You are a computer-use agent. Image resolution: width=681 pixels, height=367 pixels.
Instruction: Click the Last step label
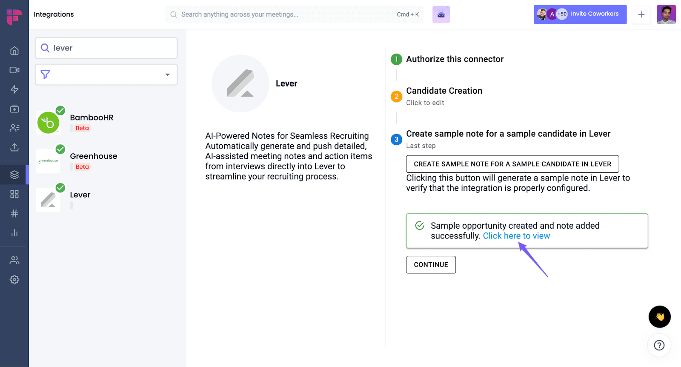421,146
